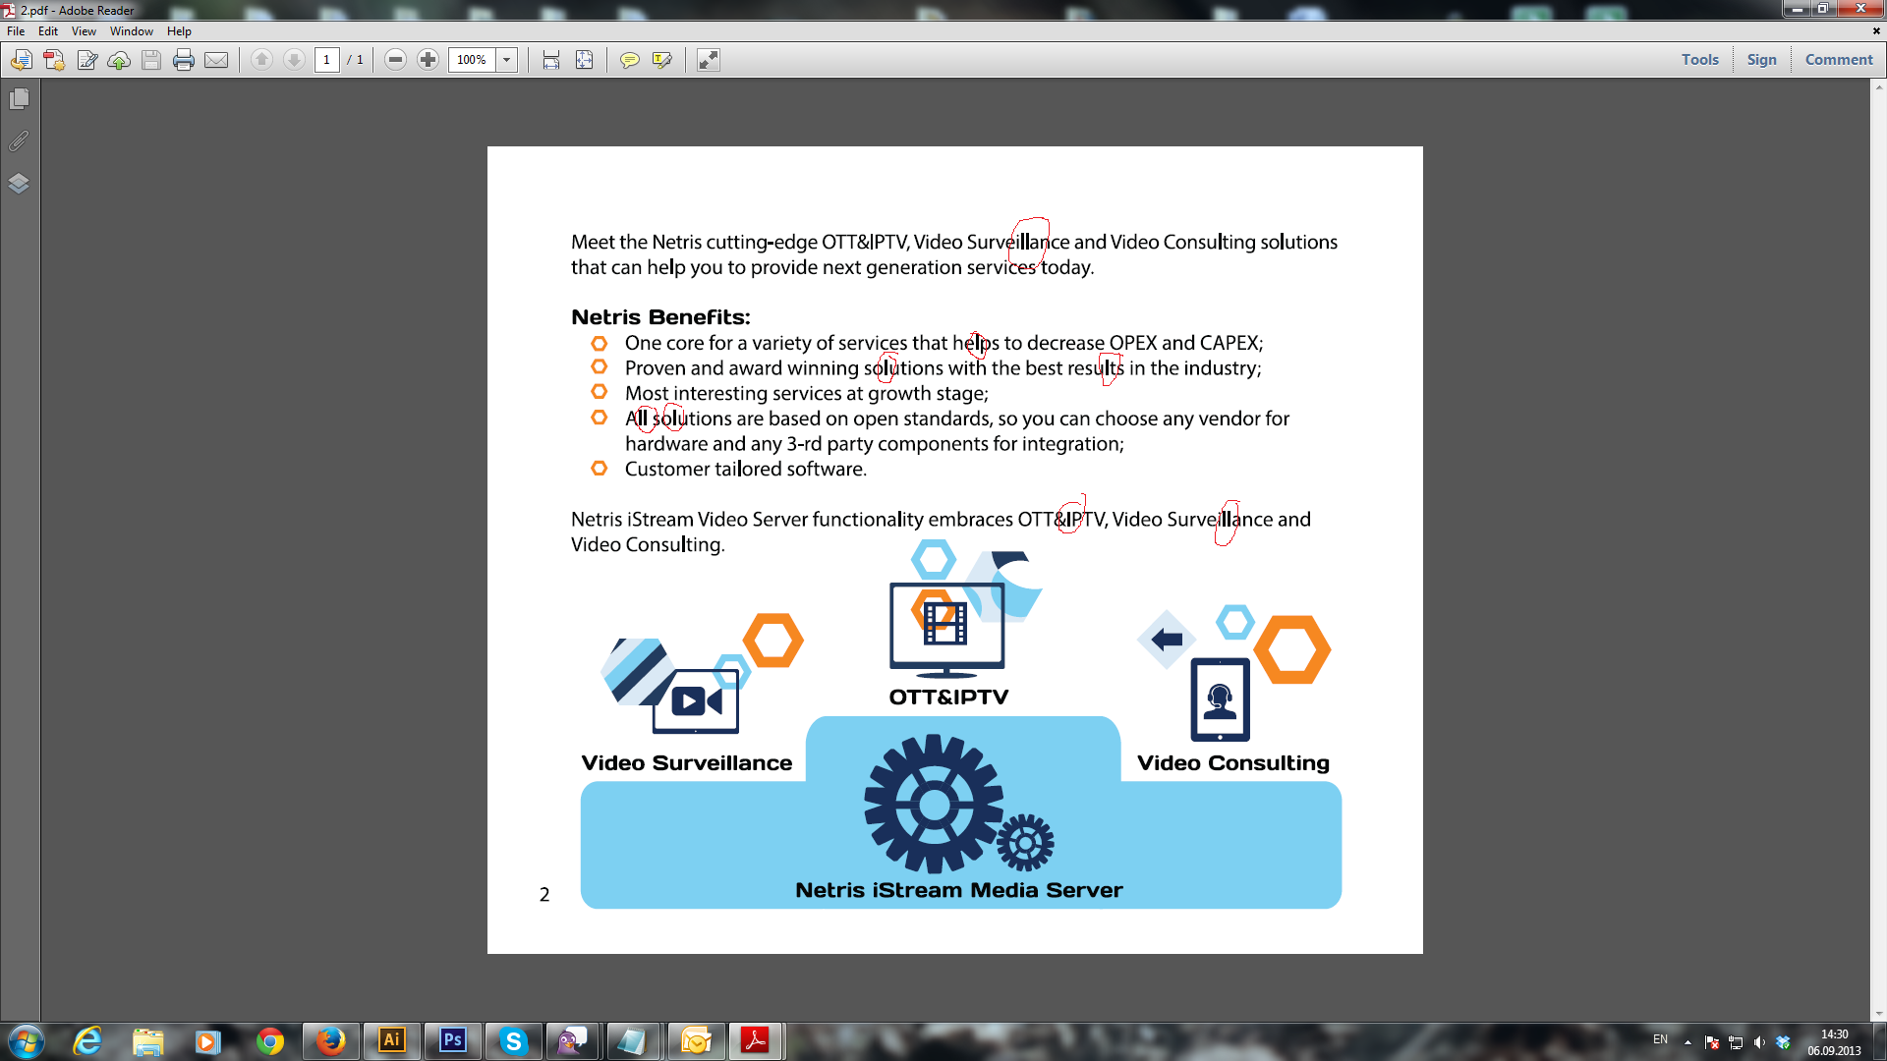This screenshot has width=1887, height=1061.
Task: Select the Highlight text tool
Action: click(662, 60)
